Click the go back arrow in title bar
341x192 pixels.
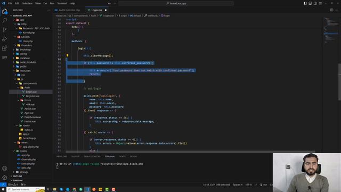[x=109, y=3]
